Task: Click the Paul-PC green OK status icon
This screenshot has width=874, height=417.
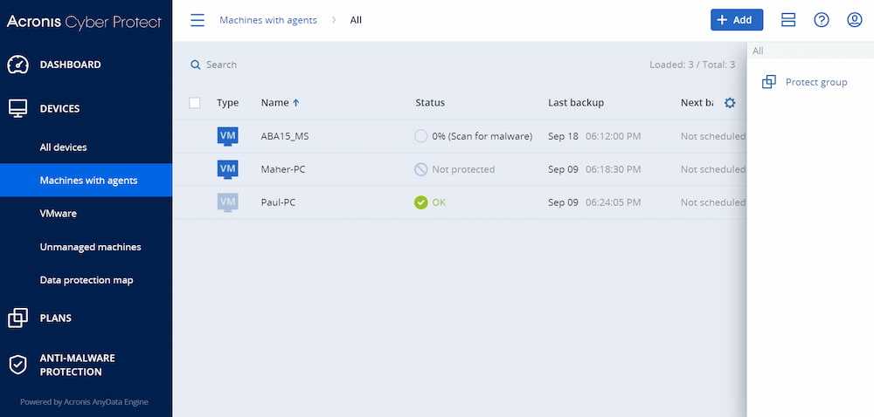Action: pyautogui.click(x=421, y=202)
